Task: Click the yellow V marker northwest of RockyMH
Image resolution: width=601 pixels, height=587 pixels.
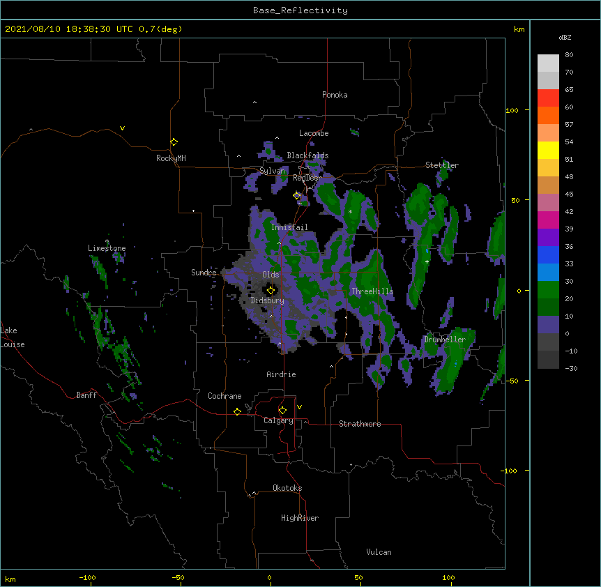Action: pos(122,128)
